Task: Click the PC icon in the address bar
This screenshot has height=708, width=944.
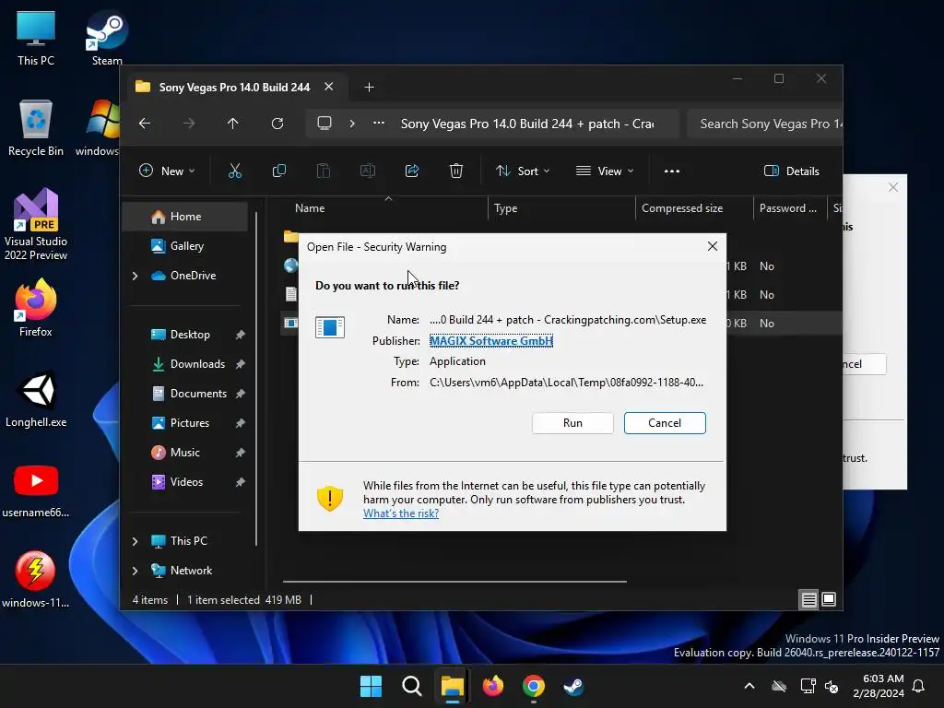Action: 324,124
